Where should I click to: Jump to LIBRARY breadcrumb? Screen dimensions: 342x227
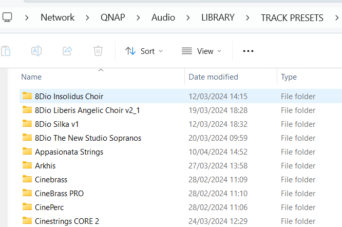(x=218, y=17)
